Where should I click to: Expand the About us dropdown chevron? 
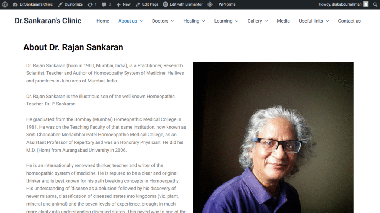[141, 21]
